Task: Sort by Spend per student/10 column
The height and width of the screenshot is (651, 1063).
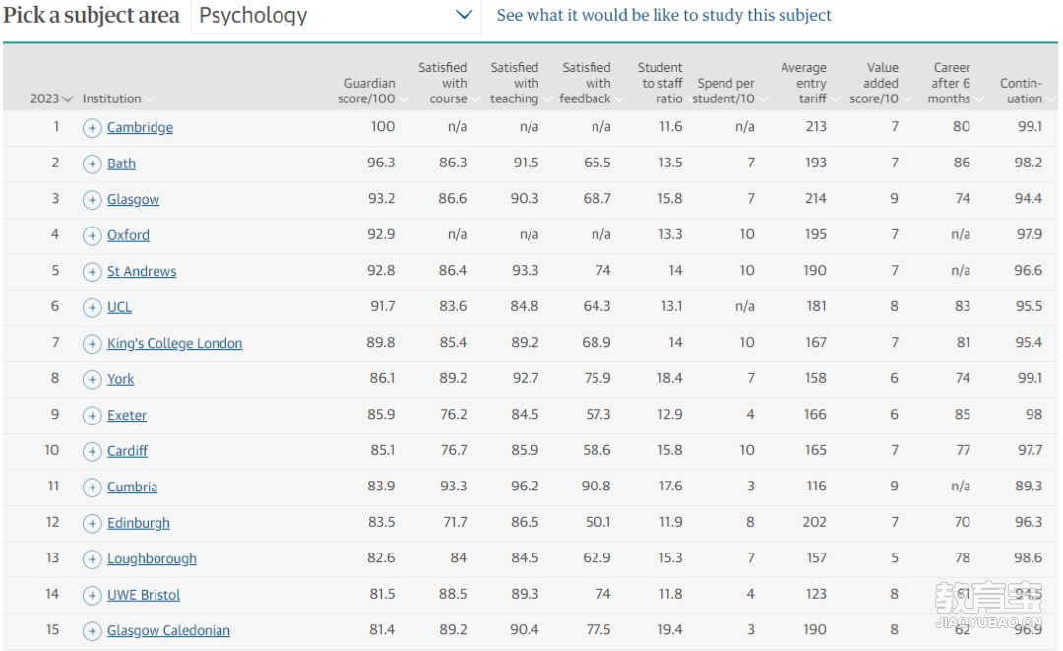Action: coord(728,91)
